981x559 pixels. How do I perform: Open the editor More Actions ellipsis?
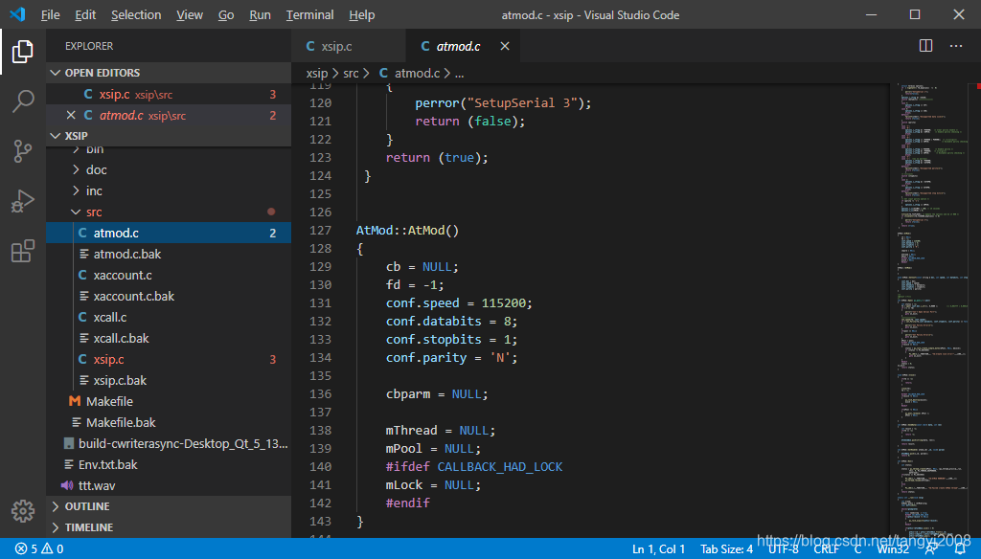coord(956,46)
